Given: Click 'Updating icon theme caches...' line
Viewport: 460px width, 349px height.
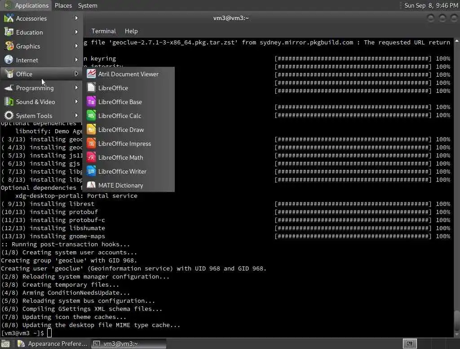Looking at the screenshot, I should (64, 317).
